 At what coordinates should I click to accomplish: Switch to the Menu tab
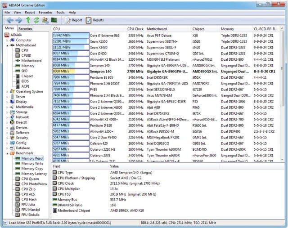(9, 28)
